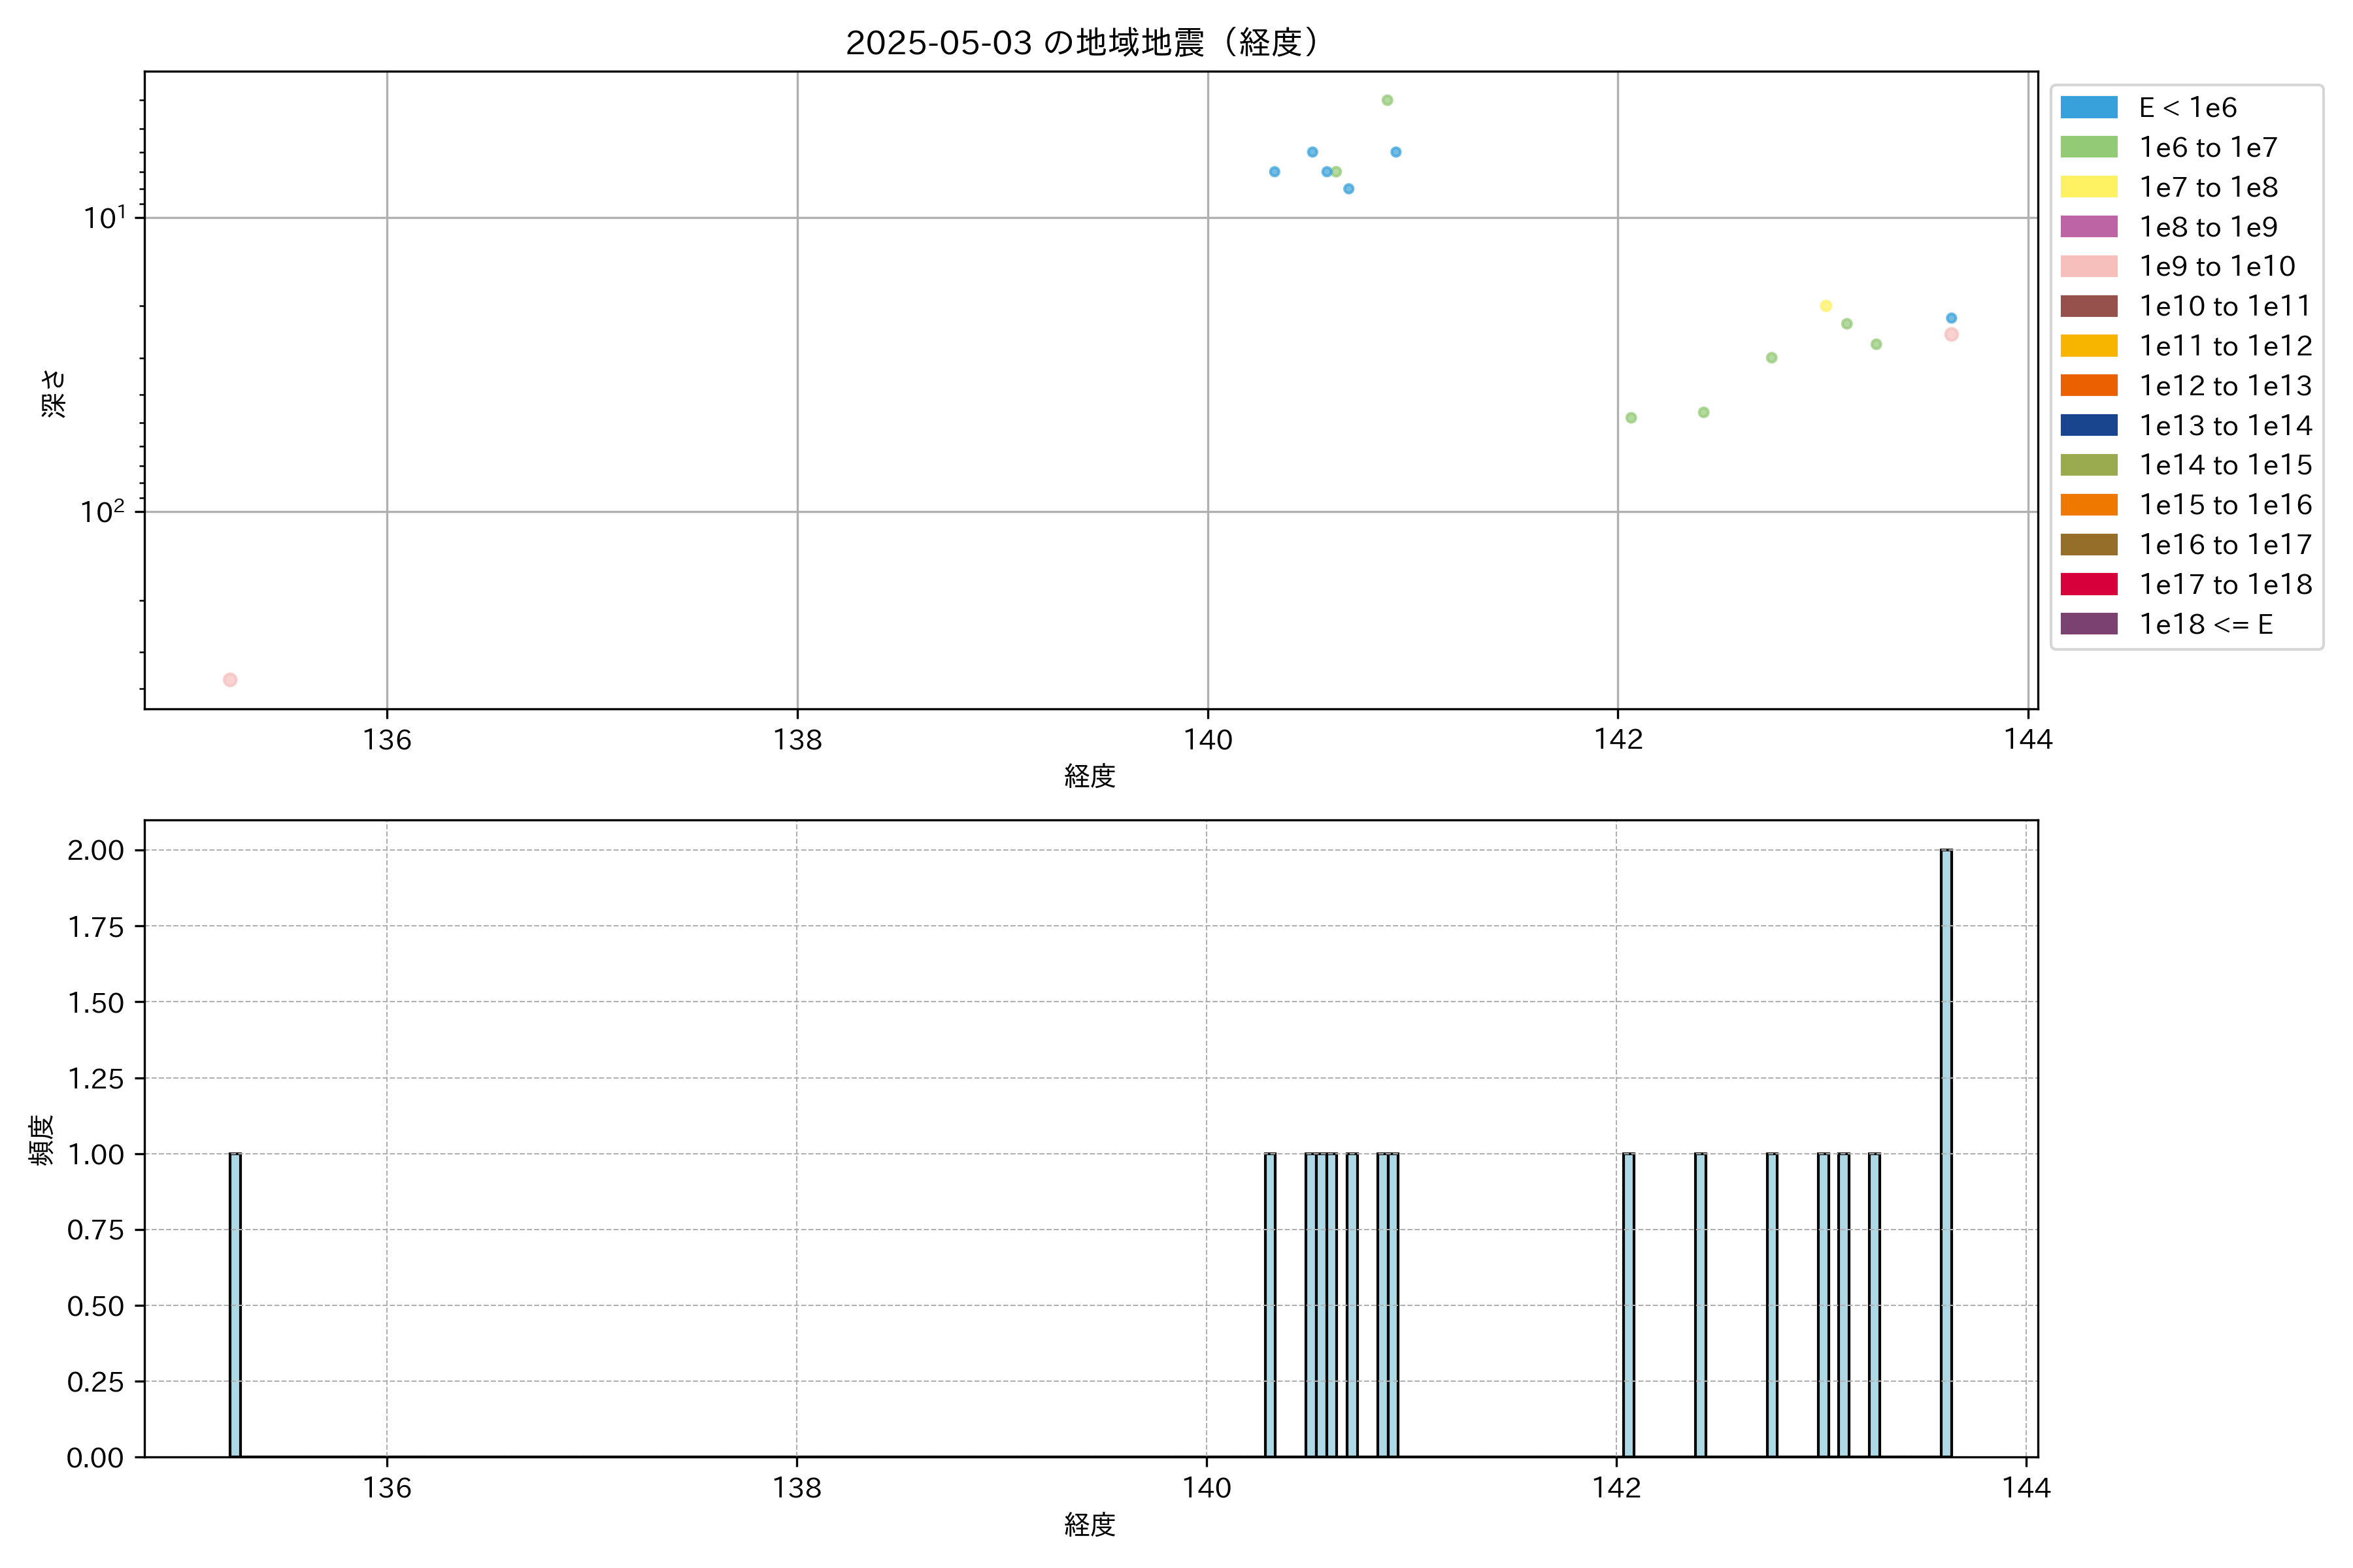Viewport: 2353px width, 1568px height.
Task: Click the 1e15 to 1e16 legend label
Action: (2225, 505)
